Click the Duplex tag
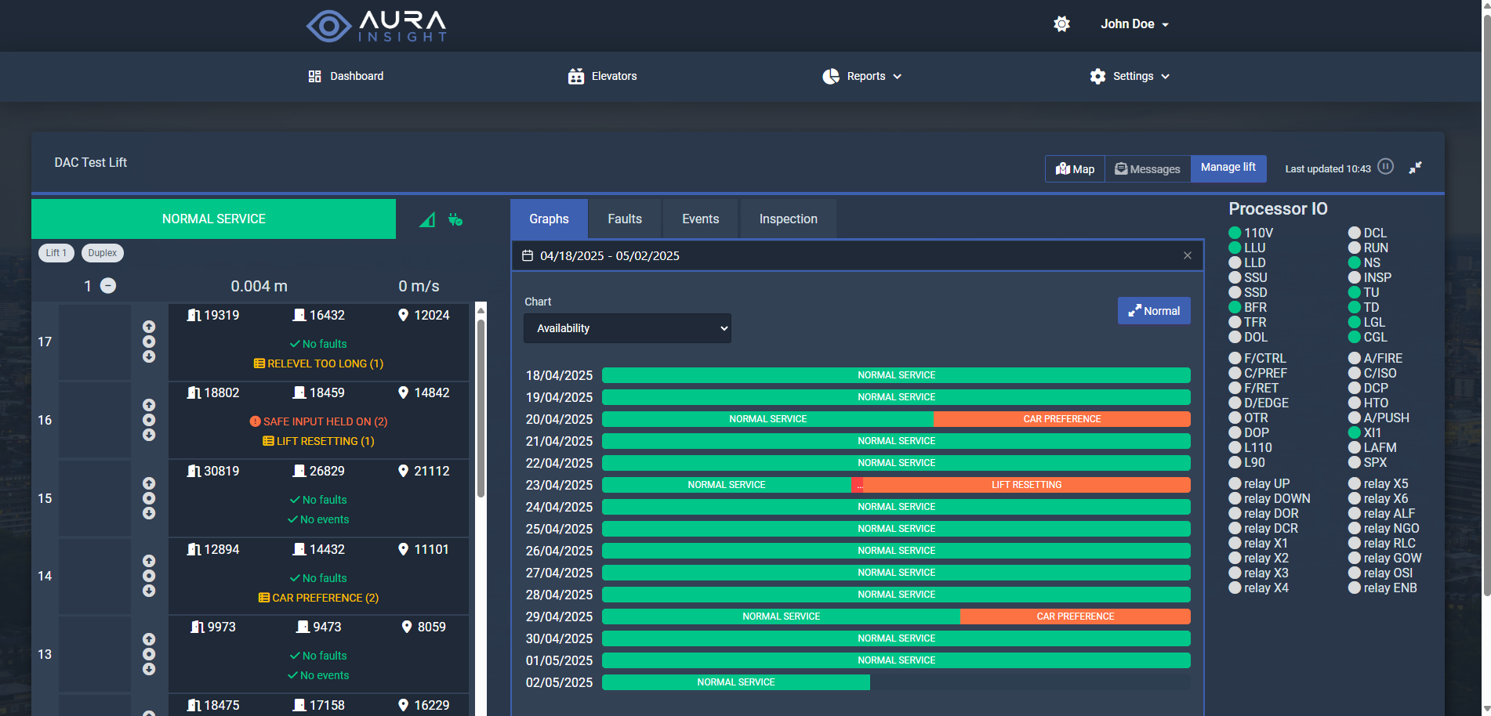Image resolution: width=1491 pixels, height=716 pixels. coord(103,253)
